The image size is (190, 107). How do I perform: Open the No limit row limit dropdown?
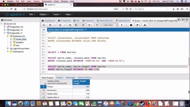[x=111, y=25]
